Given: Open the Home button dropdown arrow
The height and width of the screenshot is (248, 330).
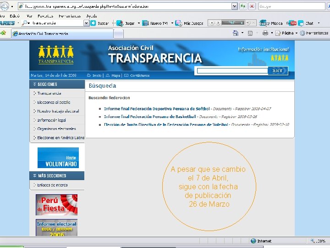Looking at the screenshot, I should coord(242,33).
